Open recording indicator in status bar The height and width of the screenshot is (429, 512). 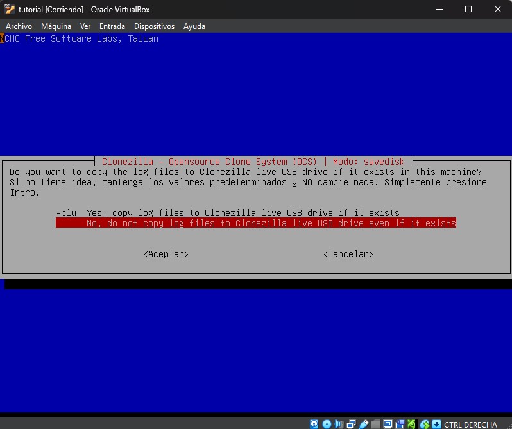coord(400,424)
